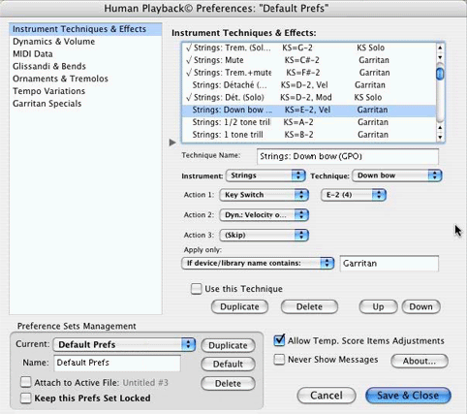This screenshot has width=467, height=414.
Task: Toggle checkmark on Strings: Mute row
Action: (x=189, y=60)
